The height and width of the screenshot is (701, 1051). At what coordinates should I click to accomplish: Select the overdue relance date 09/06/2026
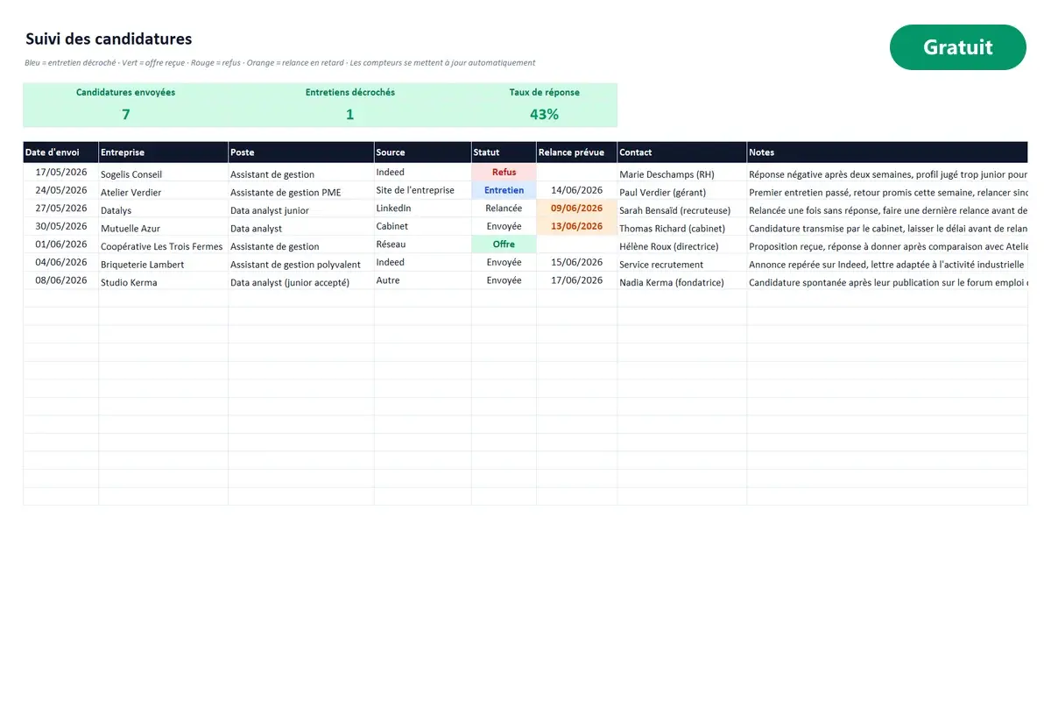(x=576, y=209)
